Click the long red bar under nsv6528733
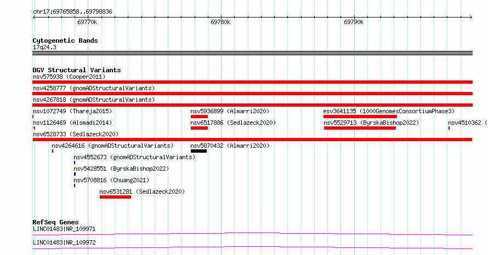The width and height of the screenshot is (488, 255). (252, 140)
